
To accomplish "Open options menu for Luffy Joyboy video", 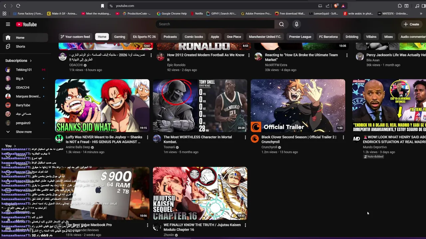I will point(147,137).
